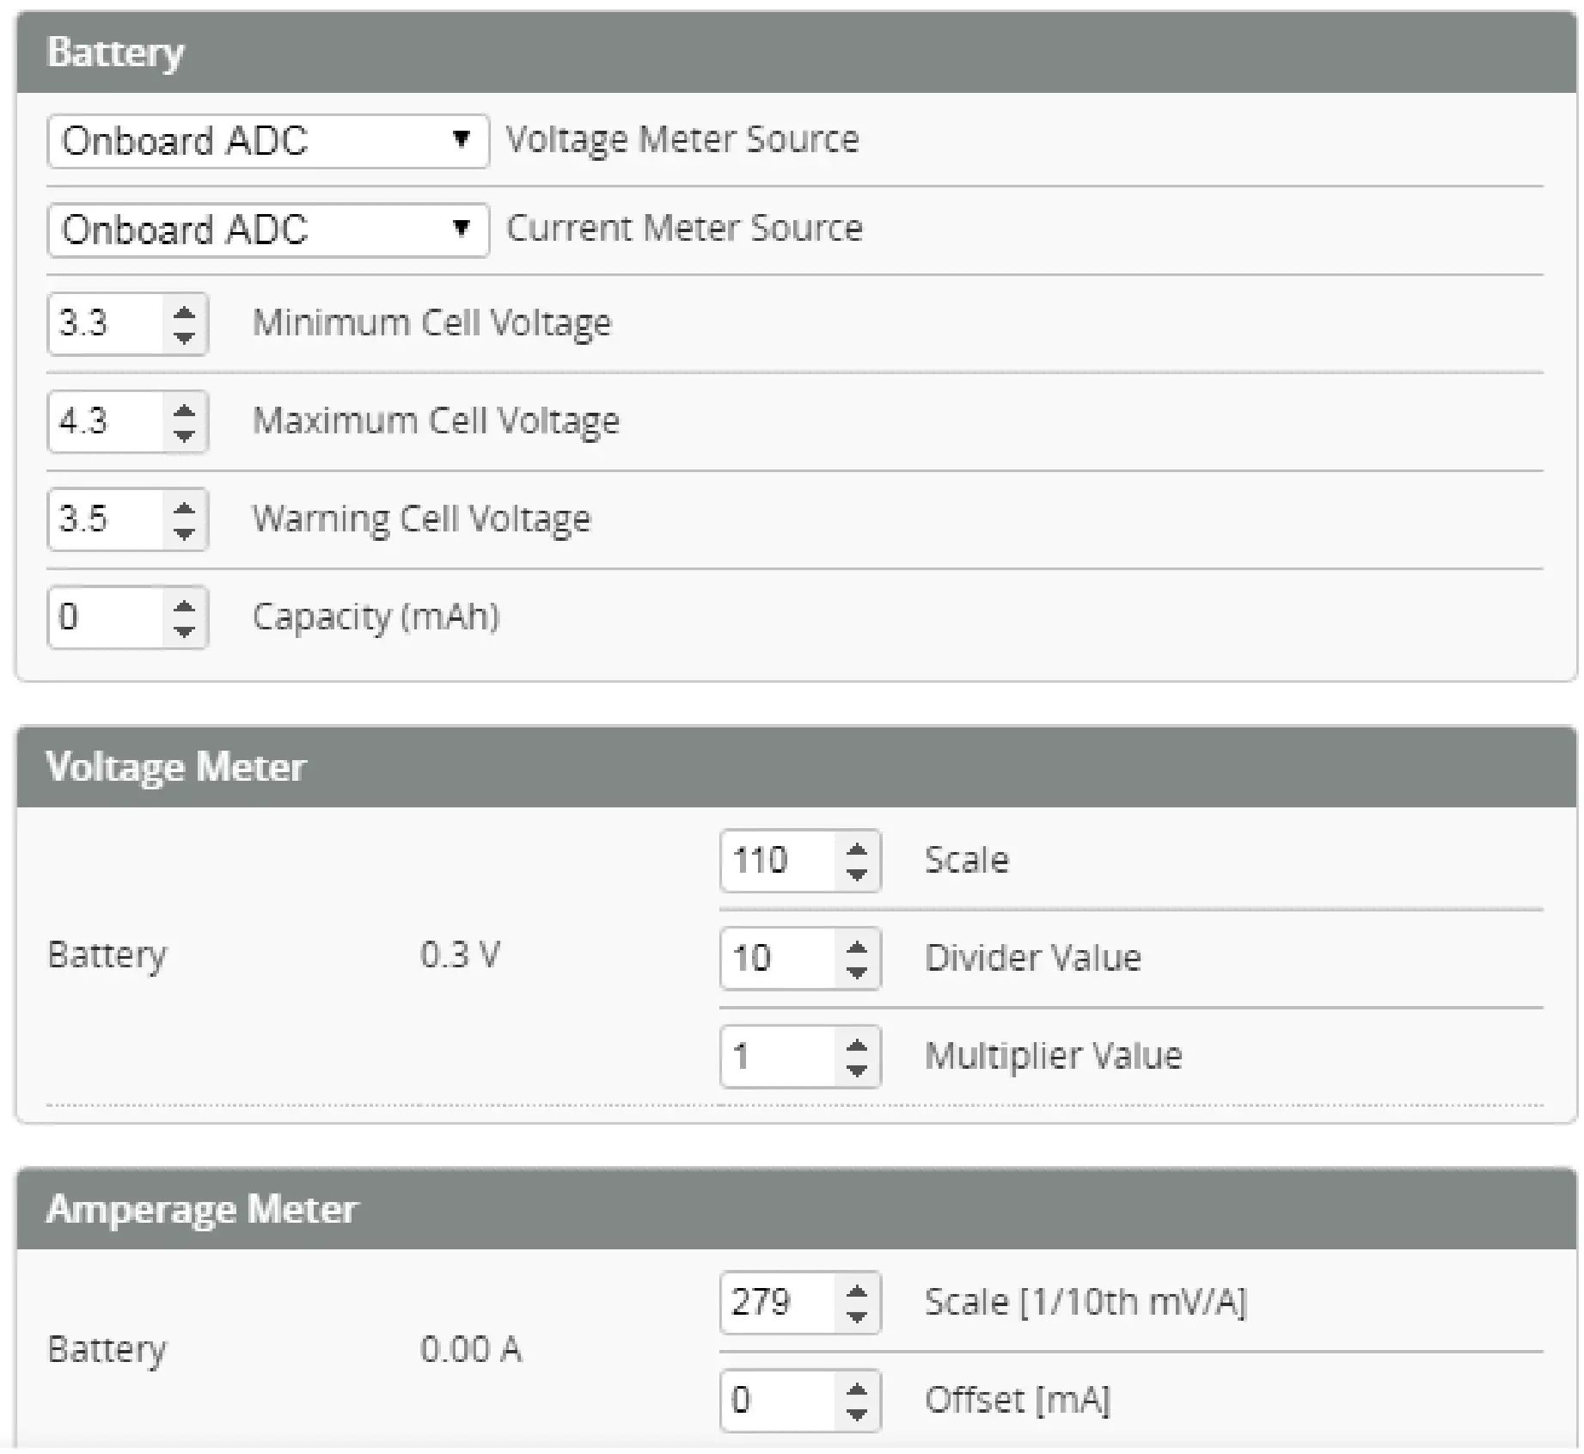Click the Minimum Cell Voltage input field
Screen dimensions: 1584x1454
(103, 323)
